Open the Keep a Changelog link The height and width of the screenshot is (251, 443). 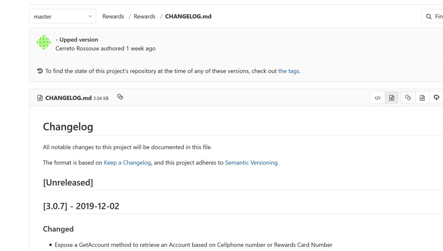(127, 162)
